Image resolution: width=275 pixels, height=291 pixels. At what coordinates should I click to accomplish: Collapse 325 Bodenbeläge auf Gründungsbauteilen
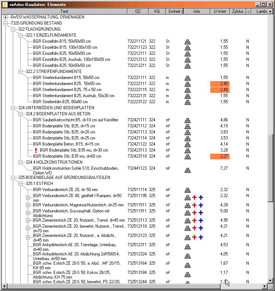pos(13,177)
